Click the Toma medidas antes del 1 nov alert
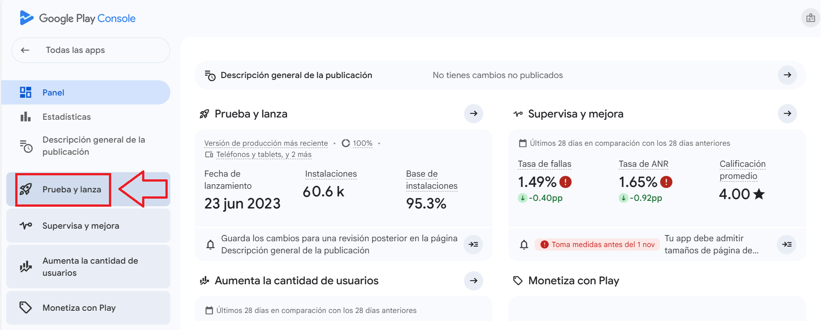The height and width of the screenshot is (330, 824). [x=597, y=244]
